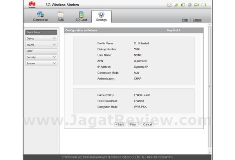Open the SMS envelope icon

pyautogui.click(x=61, y=15)
